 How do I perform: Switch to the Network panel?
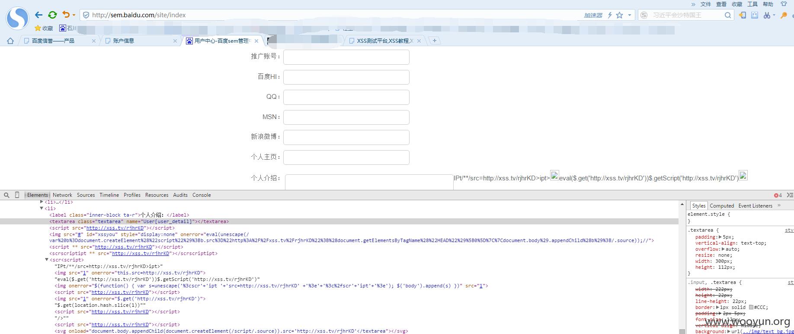click(62, 195)
